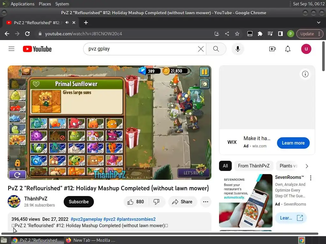Open the account avatar menu
Viewport: 326px width, 244px height.
pos(306,49)
